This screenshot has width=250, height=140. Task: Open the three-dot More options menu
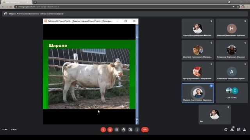click(137, 129)
